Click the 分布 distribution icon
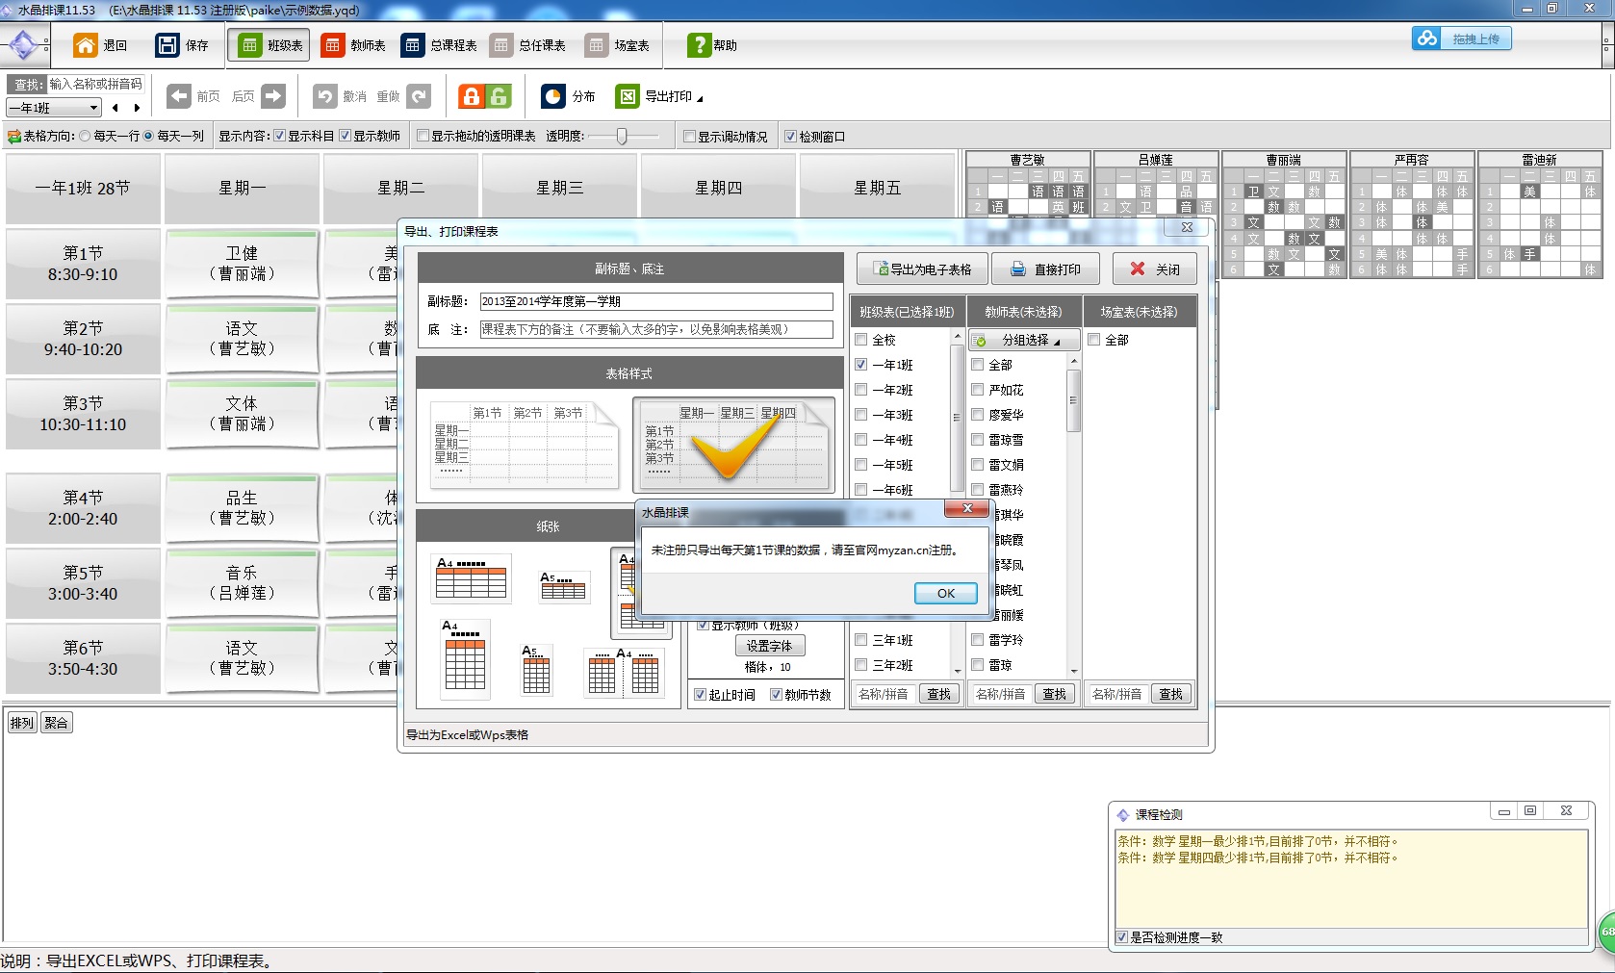 (x=553, y=96)
